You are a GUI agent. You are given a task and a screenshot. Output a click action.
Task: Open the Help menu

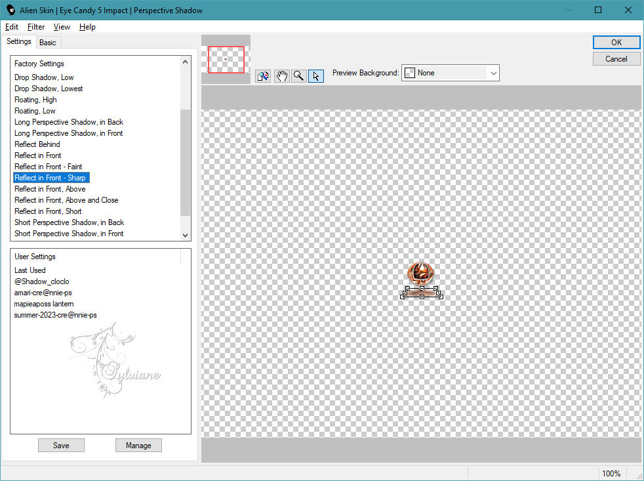coord(87,27)
